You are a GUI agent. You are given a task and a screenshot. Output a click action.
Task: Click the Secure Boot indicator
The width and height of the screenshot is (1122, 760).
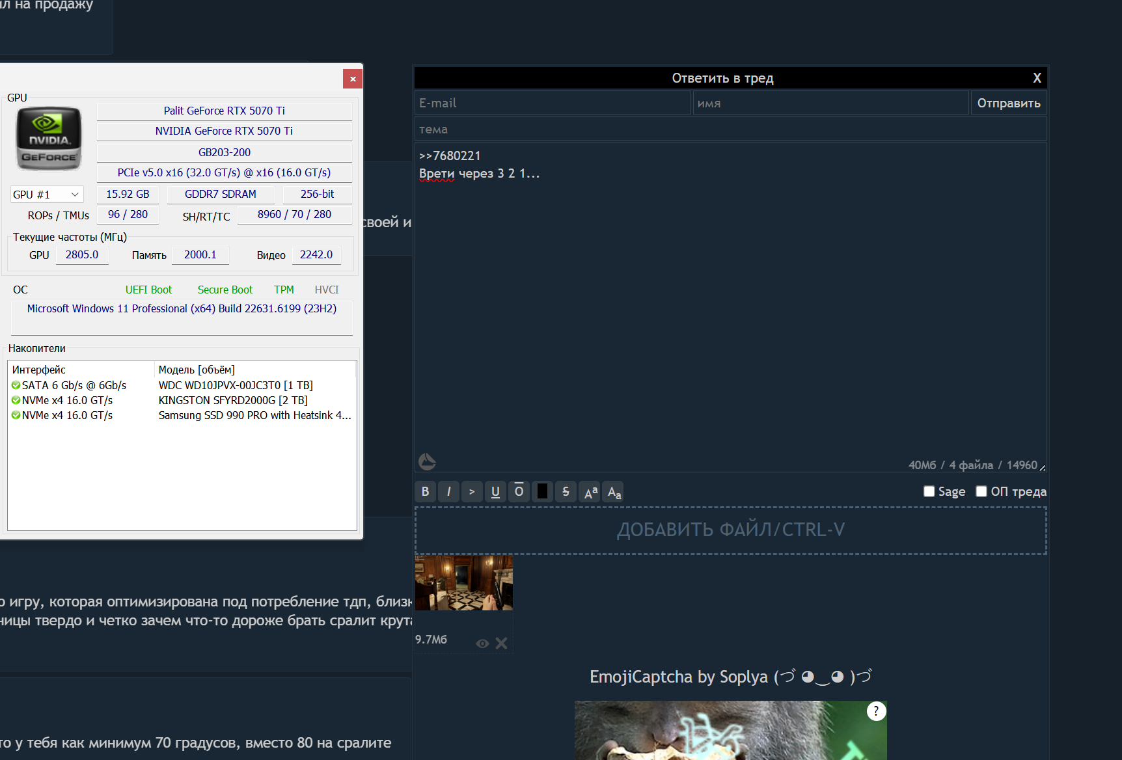(225, 290)
